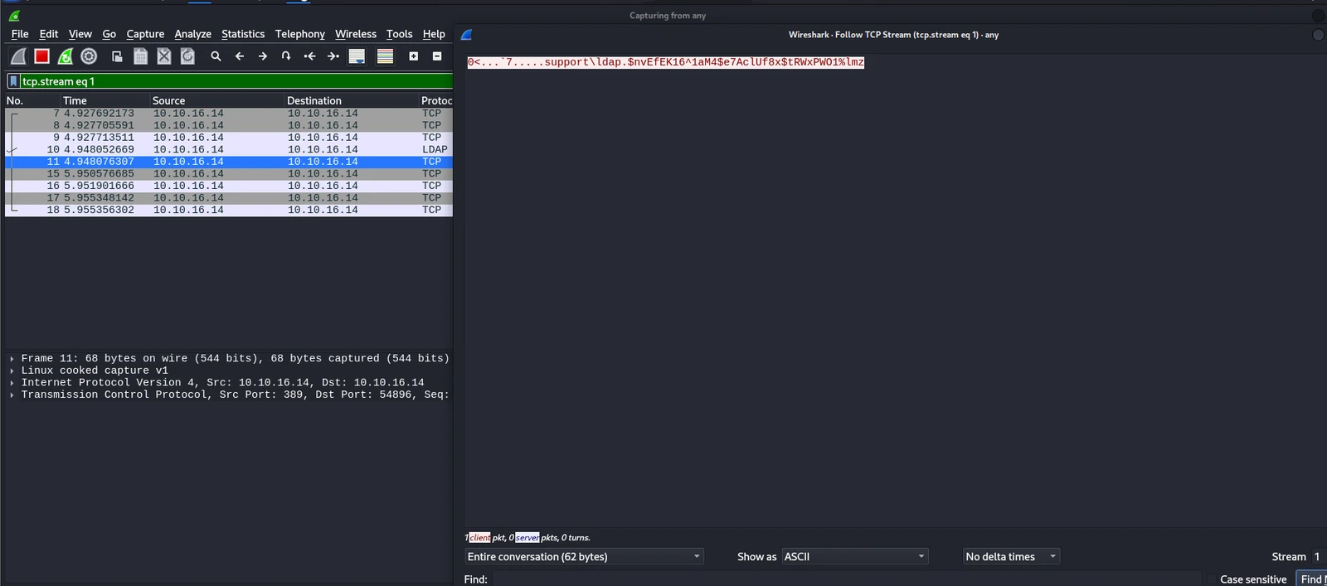1327x586 pixels.
Task: Select packet 8 at time 4.927705591
Action: pos(229,125)
